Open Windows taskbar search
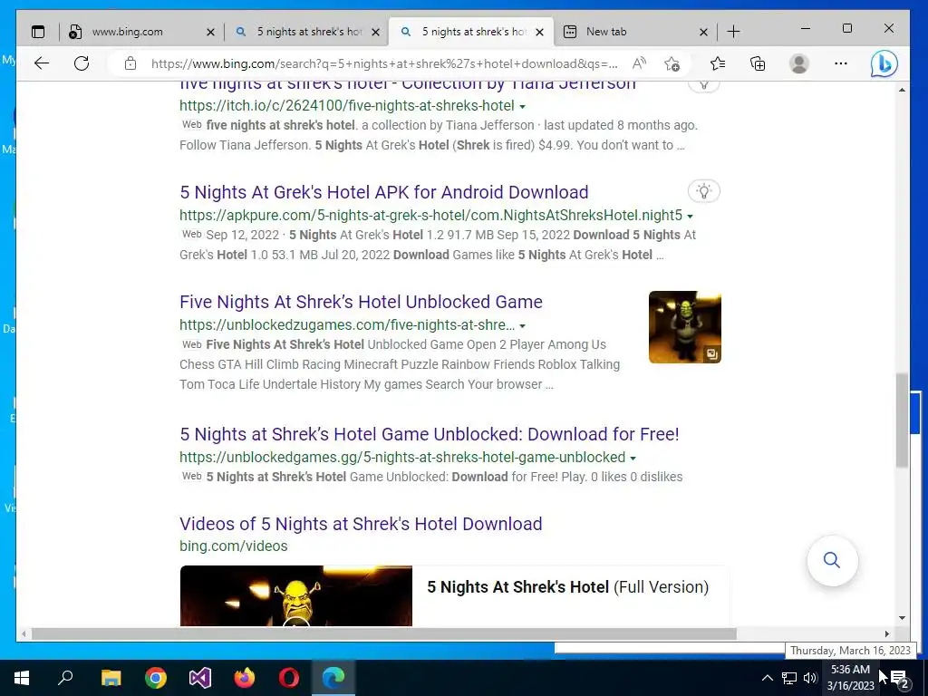928x696 pixels. click(x=65, y=678)
